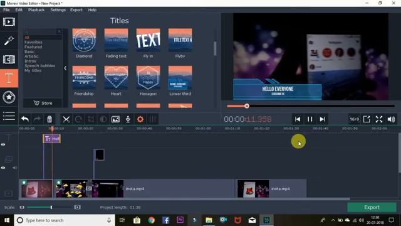
Task: Detach preview into separate window
Action: click(367, 119)
